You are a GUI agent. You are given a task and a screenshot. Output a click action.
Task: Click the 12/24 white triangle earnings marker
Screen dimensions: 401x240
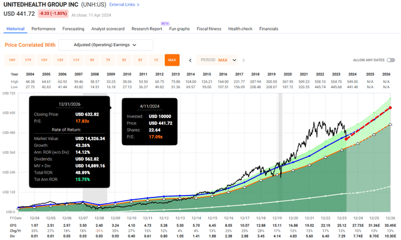(x=358, y=144)
